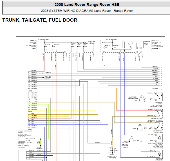Image resolution: width=170 pixels, height=161 pixels.
Task: Click the 'ENGINE CONTROLS SYSTEM' label
Action: coord(40,149)
